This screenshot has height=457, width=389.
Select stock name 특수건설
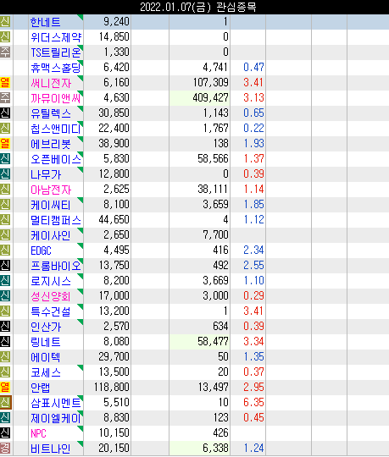click(x=51, y=311)
